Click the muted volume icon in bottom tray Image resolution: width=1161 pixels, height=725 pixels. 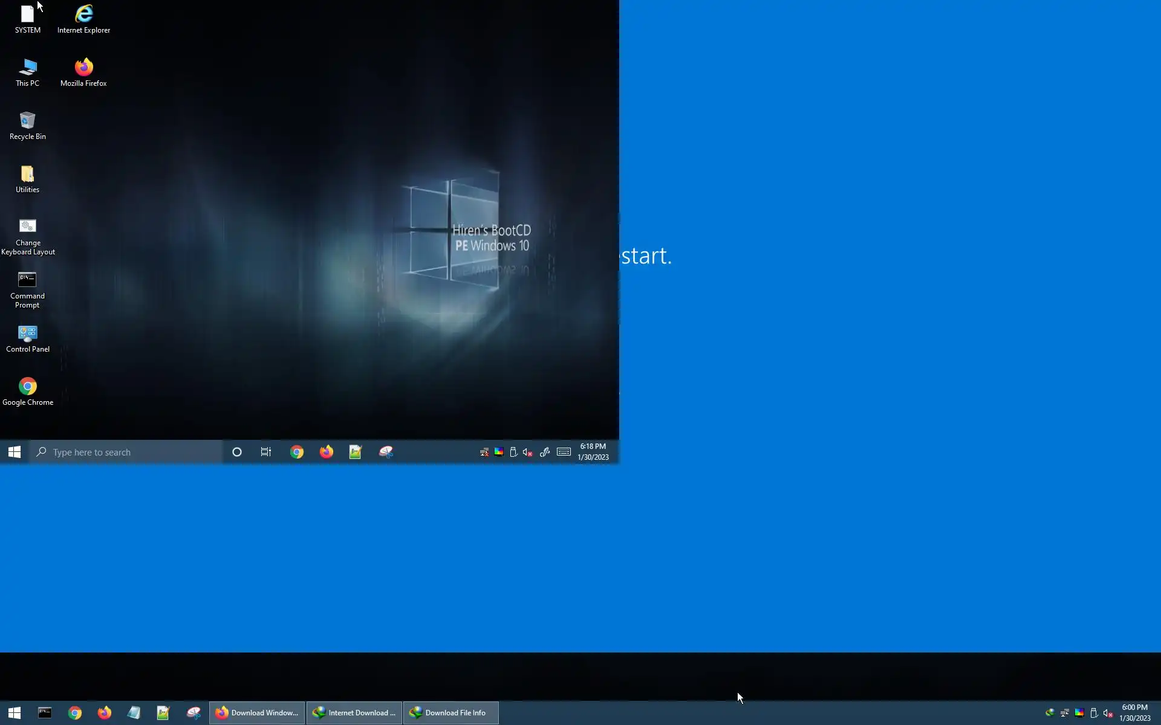1108,713
